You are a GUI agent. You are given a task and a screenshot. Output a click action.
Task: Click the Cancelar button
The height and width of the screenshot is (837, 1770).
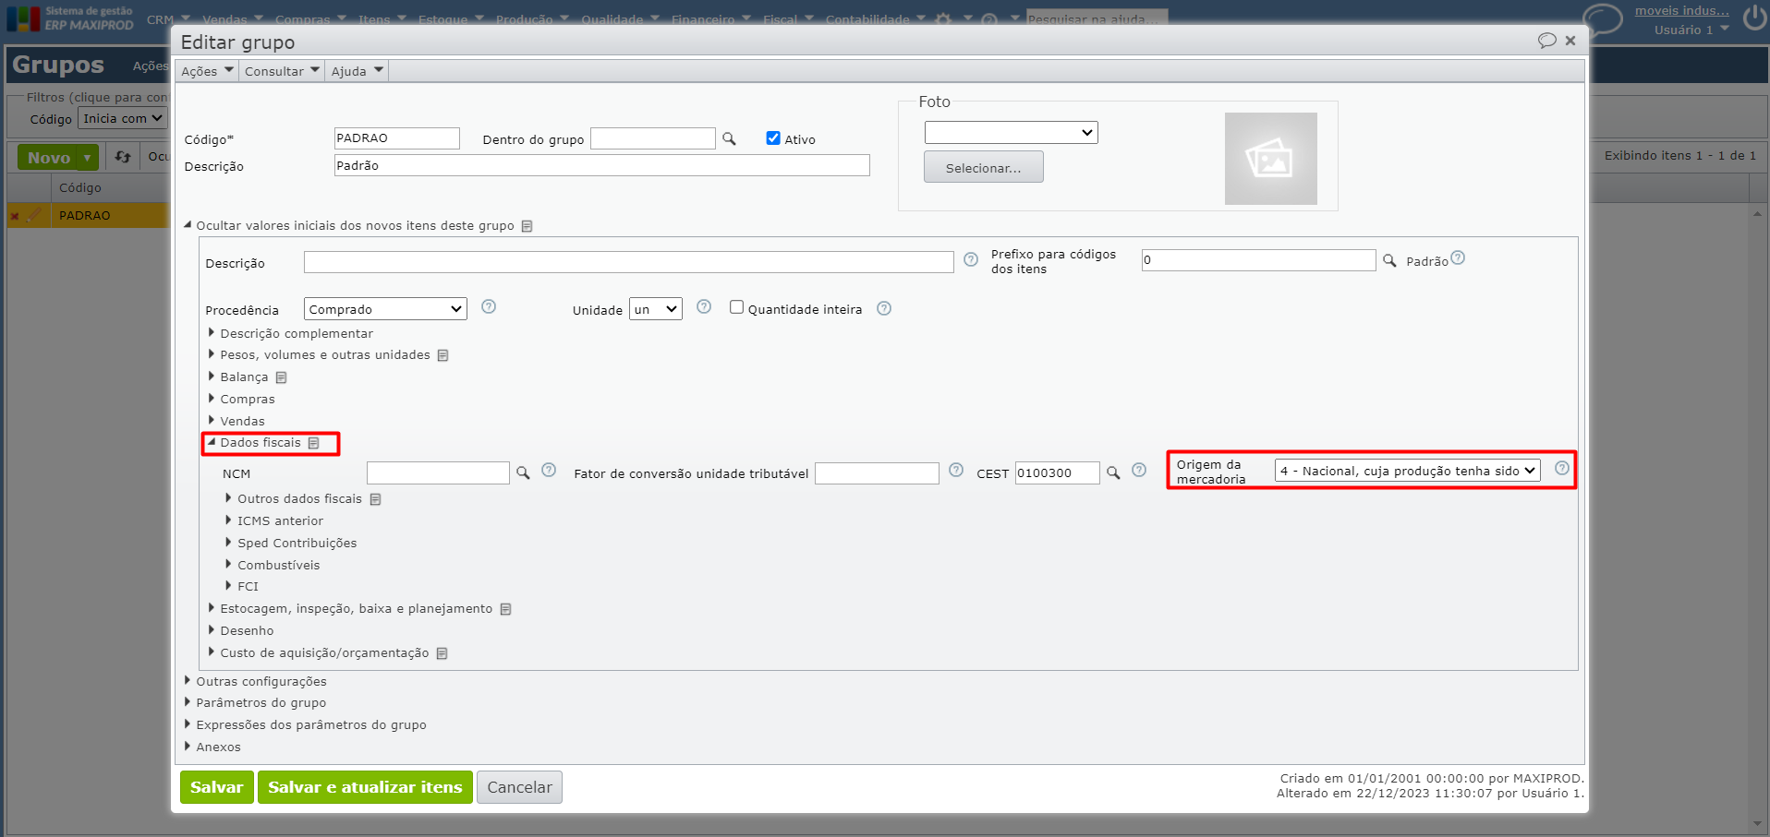pos(519,787)
